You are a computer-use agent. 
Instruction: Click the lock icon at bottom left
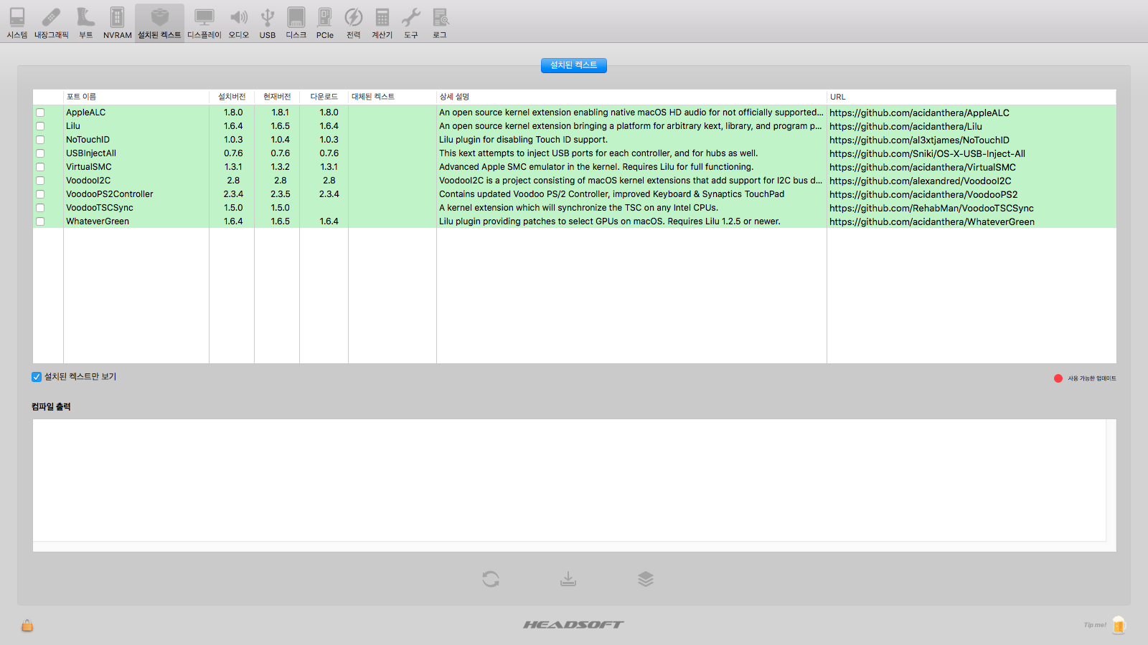[x=27, y=625]
